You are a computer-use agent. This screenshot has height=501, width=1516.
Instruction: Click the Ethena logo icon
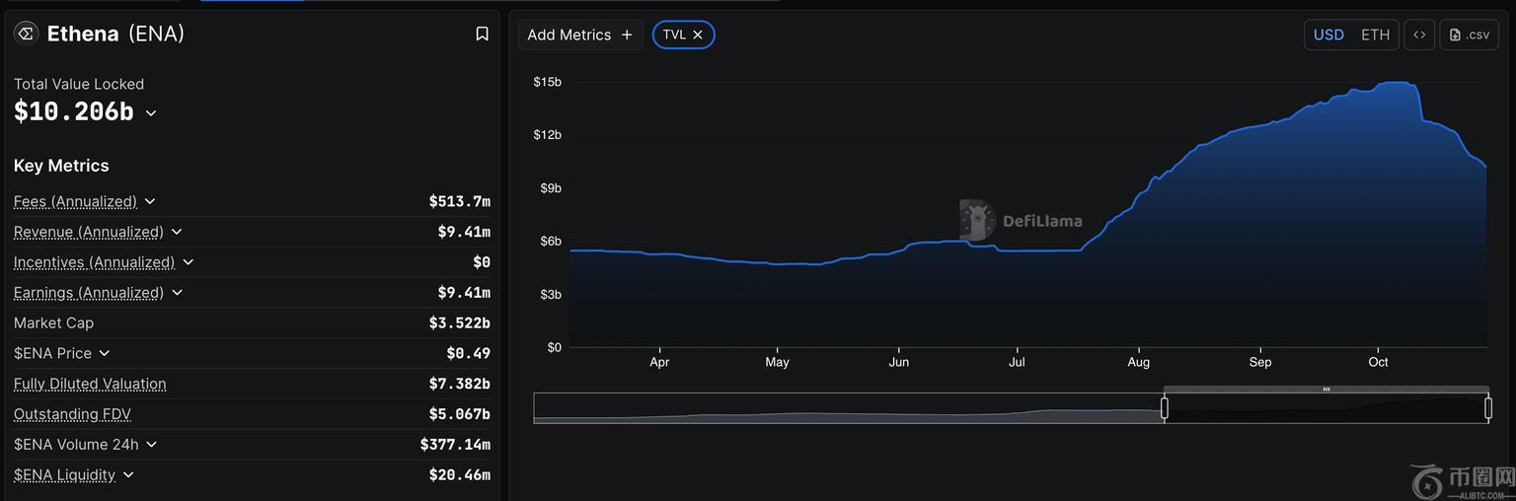pyautogui.click(x=26, y=34)
